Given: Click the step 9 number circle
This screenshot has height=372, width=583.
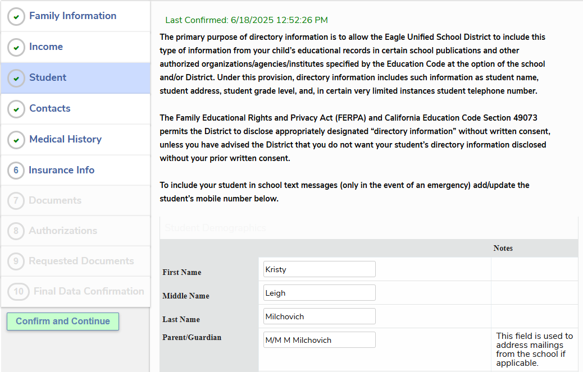Looking at the screenshot, I should pos(16,261).
